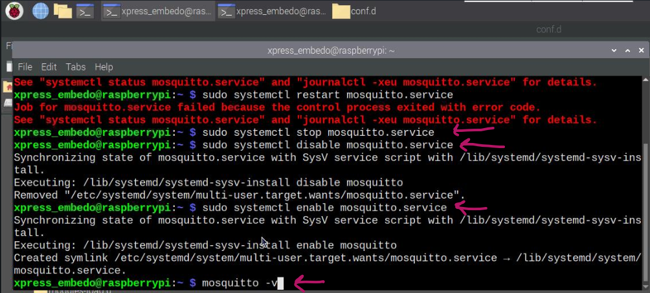Open the Raspberry Pi main menu

(x=14, y=11)
